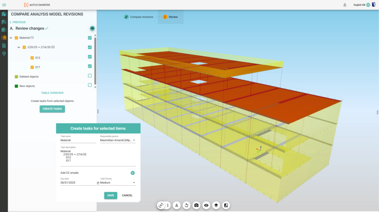Screen dimensions: 379x212
Task: Switch to the Compare revisions step
Action: (138, 17)
